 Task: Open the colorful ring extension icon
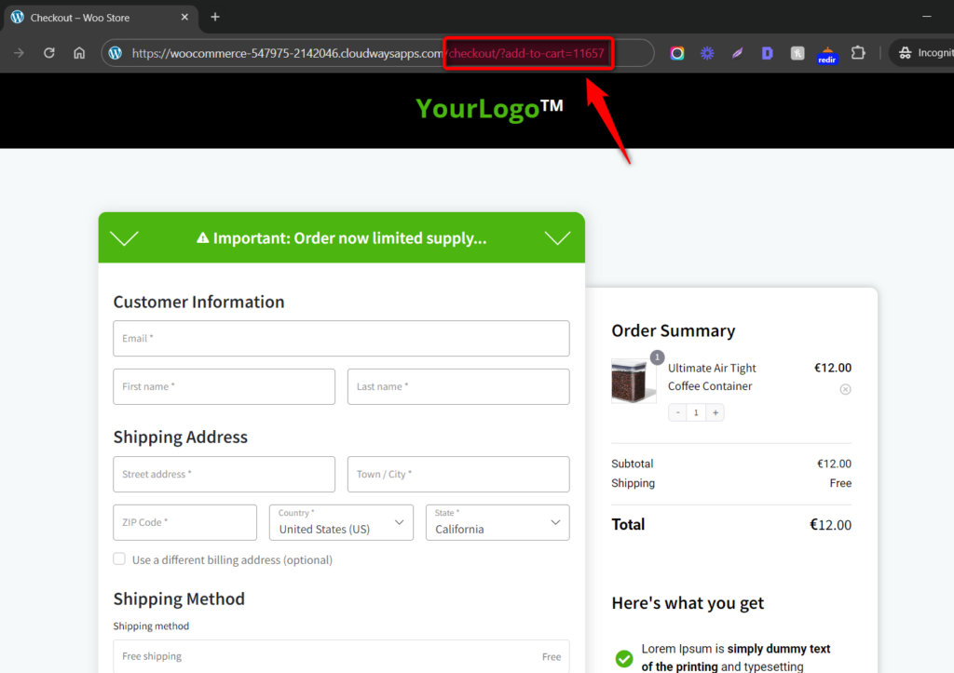pos(676,53)
